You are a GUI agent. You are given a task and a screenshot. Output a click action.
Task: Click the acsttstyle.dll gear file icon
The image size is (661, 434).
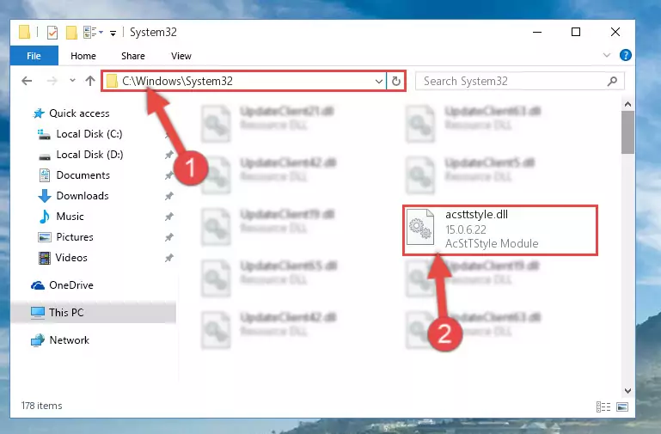click(420, 227)
